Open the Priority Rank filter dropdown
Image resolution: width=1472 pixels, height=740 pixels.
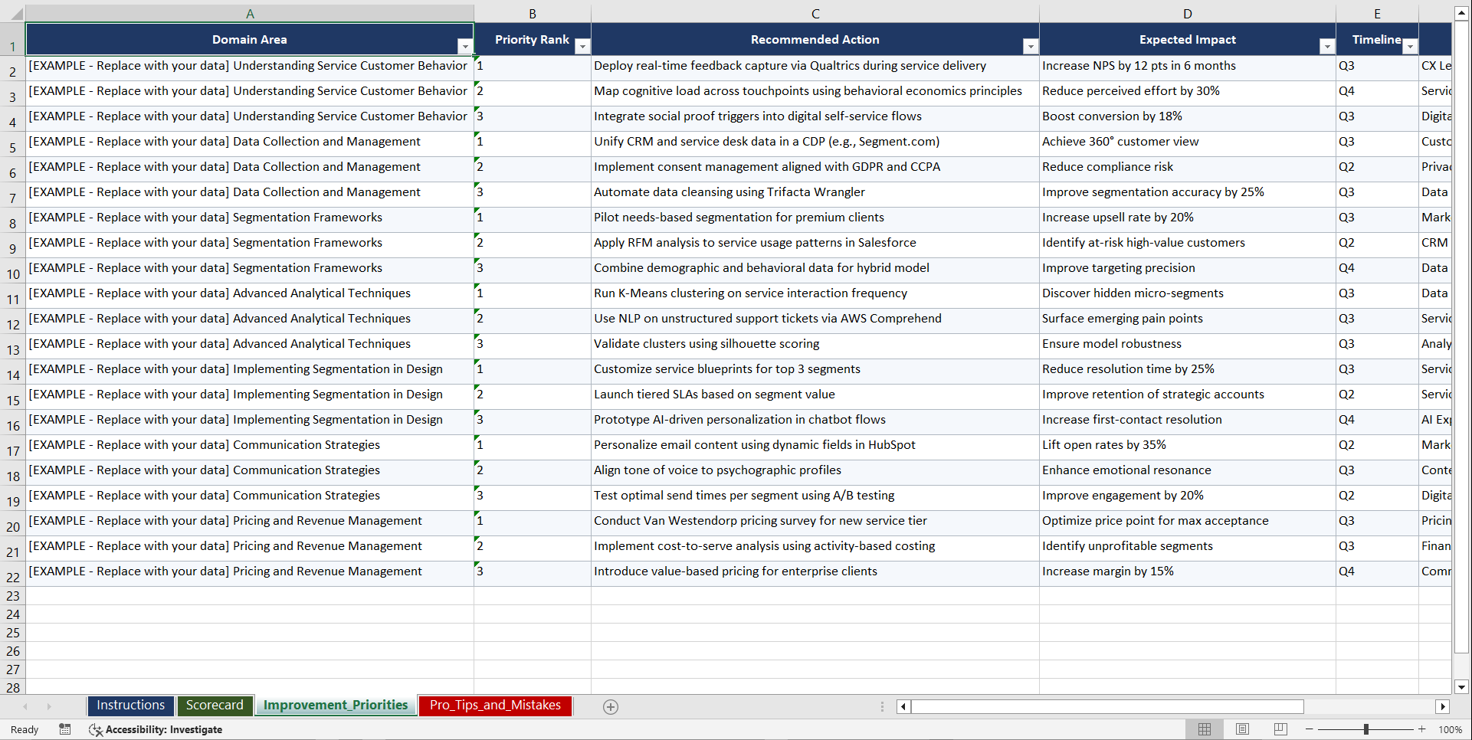pos(583,46)
